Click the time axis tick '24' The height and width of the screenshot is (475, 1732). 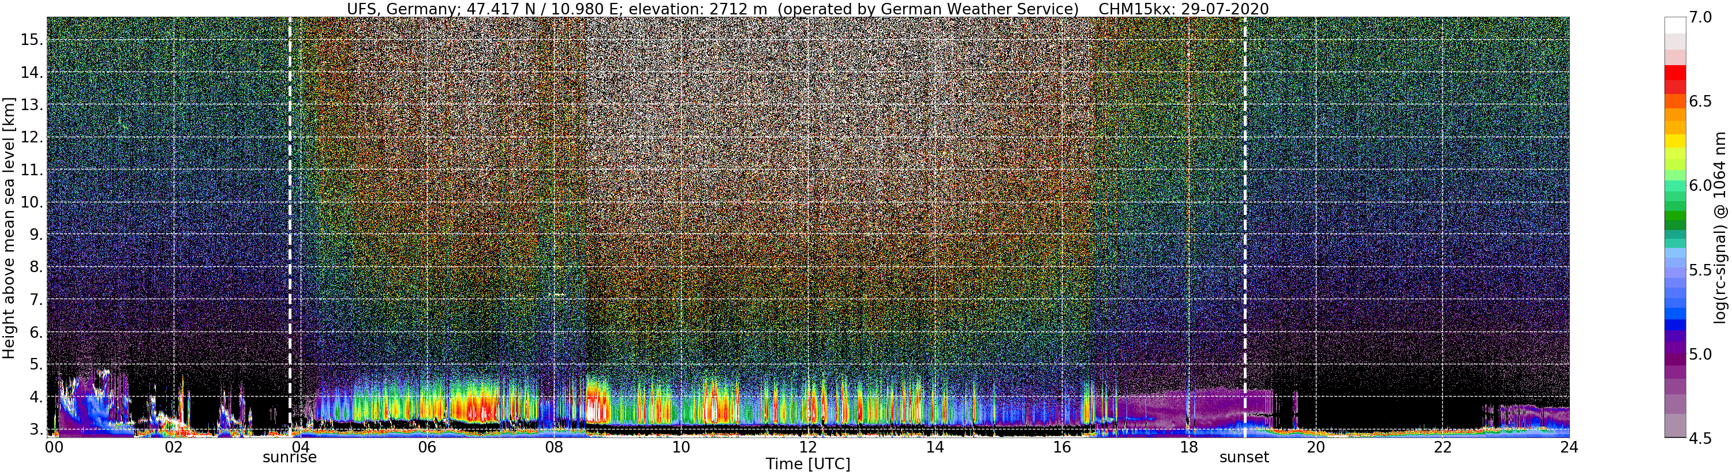(1569, 447)
